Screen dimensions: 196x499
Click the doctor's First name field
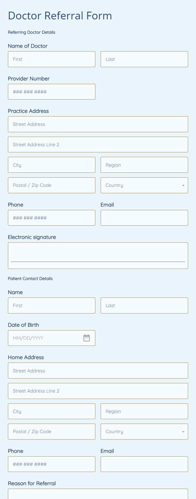(52, 59)
